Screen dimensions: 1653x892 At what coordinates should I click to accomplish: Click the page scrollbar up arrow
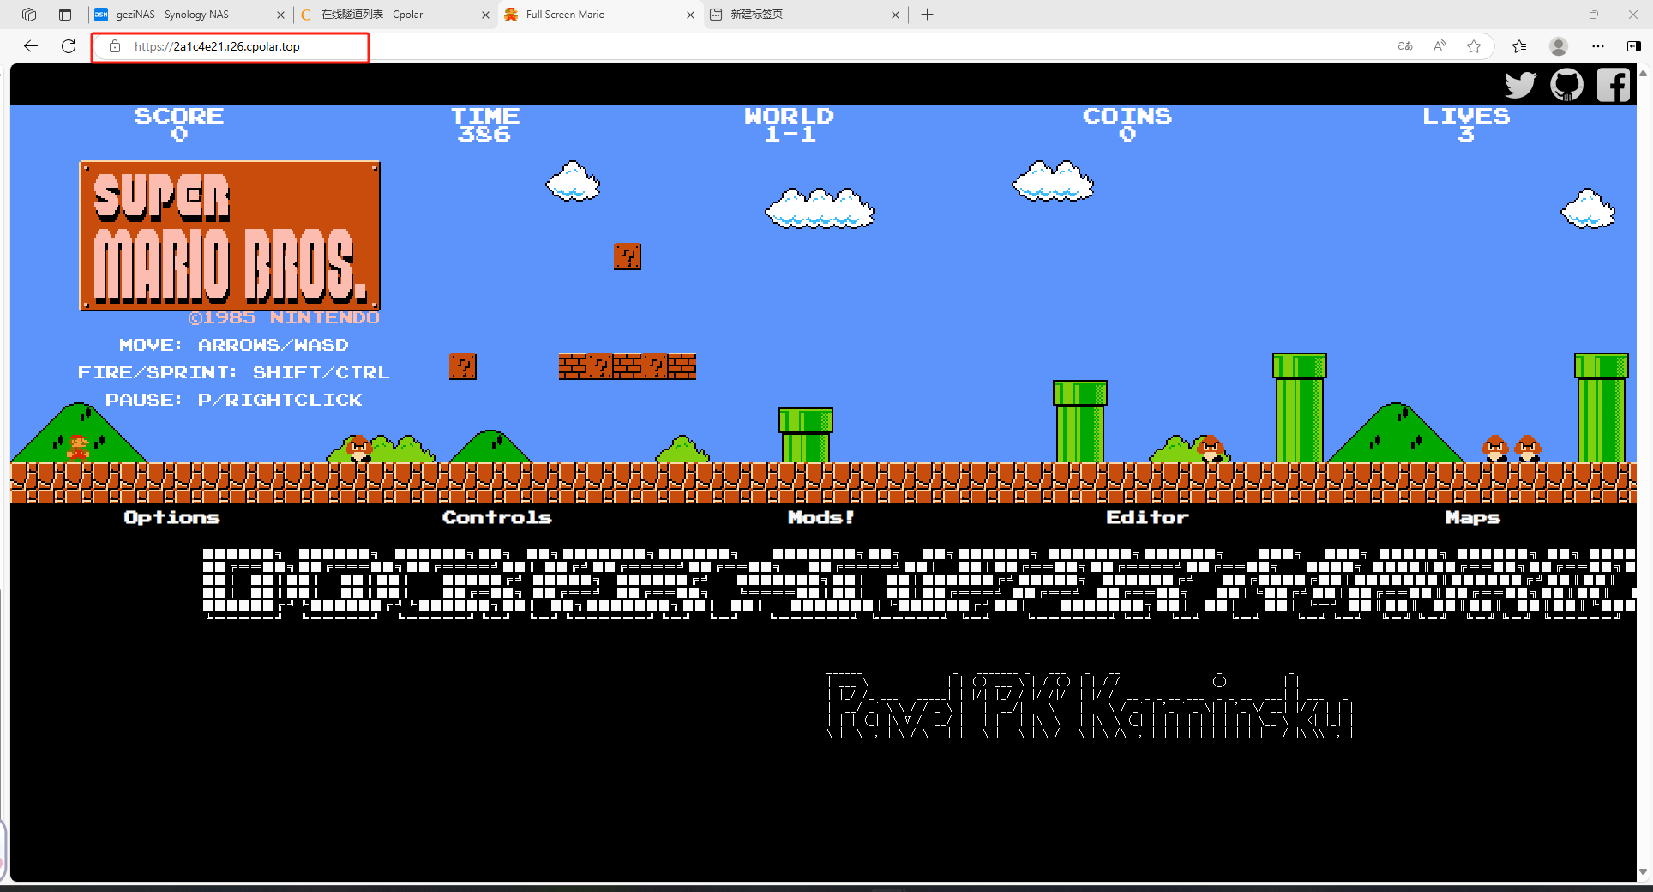click(x=1643, y=73)
